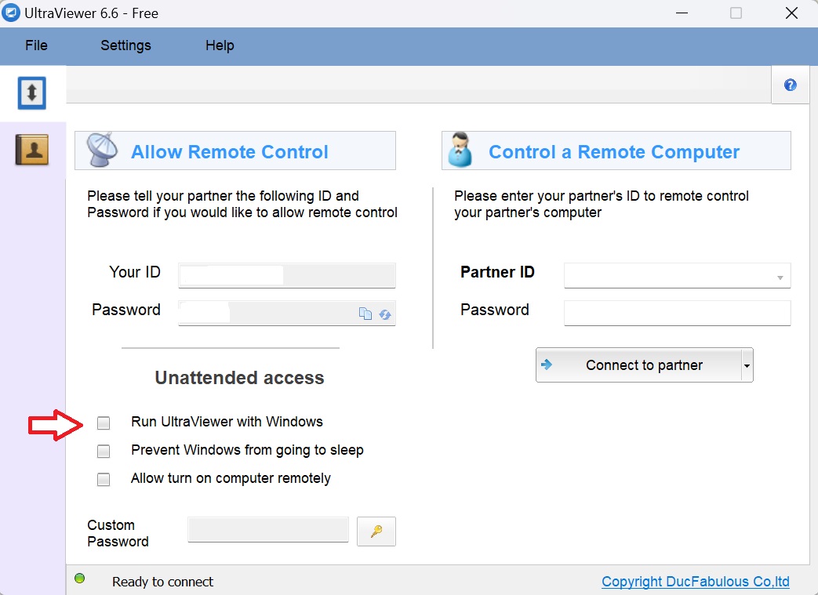Open the contacts address book sidebar icon
This screenshot has width=818, height=595.
pyautogui.click(x=31, y=149)
